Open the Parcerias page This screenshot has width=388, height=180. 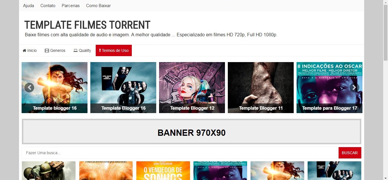pyautogui.click(x=70, y=6)
